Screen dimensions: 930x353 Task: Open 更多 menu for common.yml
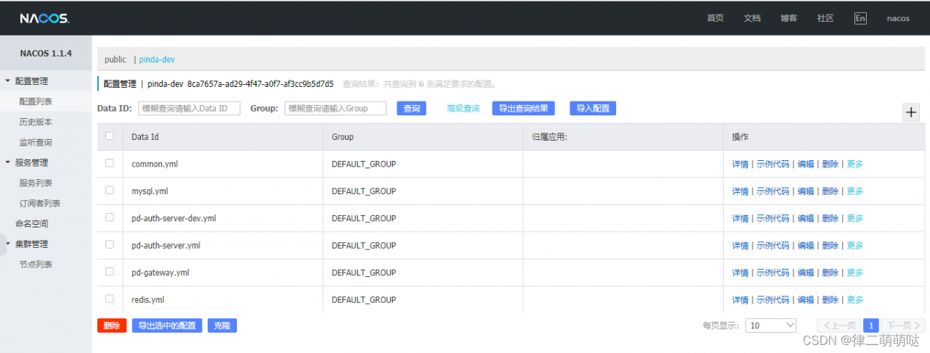pos(855,164)
